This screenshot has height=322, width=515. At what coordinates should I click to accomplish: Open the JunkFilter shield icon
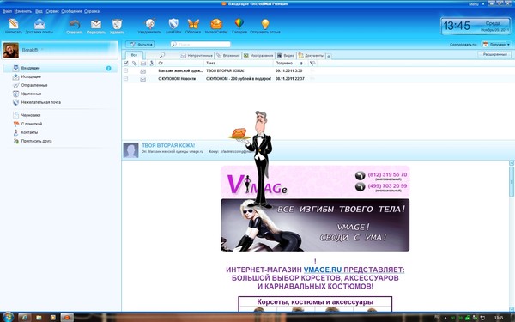coord(173,24)
